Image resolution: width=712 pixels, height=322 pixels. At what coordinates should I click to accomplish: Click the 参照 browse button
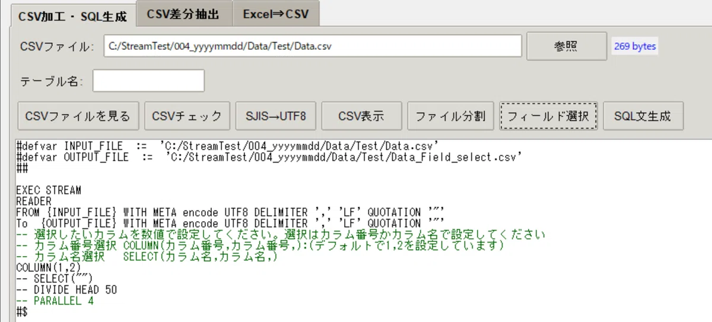[567, 47]
